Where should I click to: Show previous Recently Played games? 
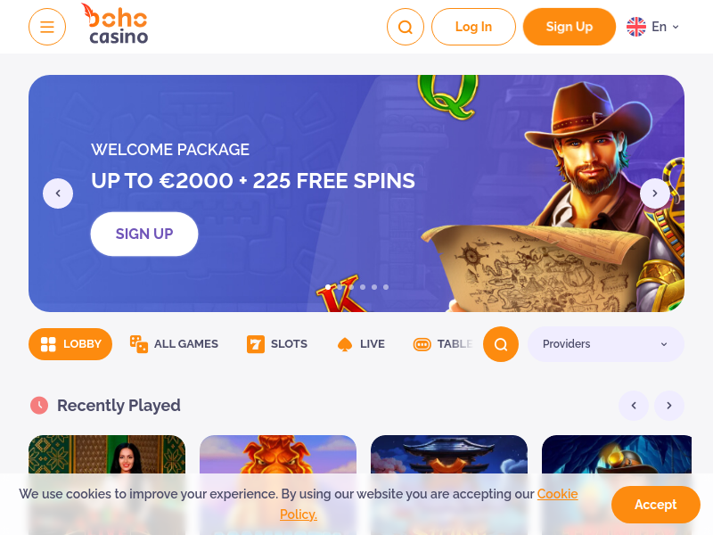tap(634, 406)
